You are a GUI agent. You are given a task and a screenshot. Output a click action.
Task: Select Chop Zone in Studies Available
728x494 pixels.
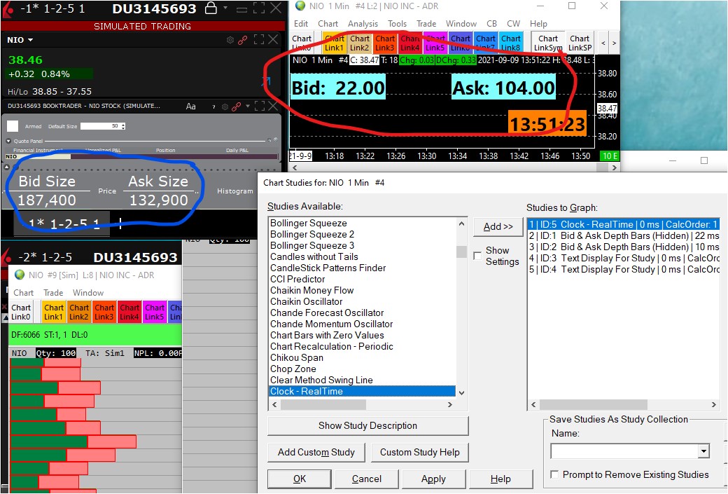pyautogui.click(x=362, y=369)
